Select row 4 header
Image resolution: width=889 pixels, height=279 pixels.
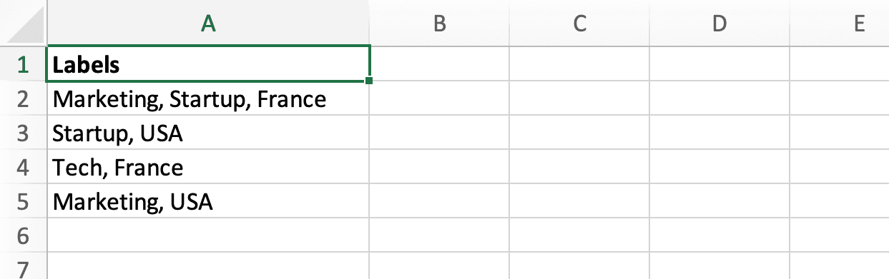(23, 167)
